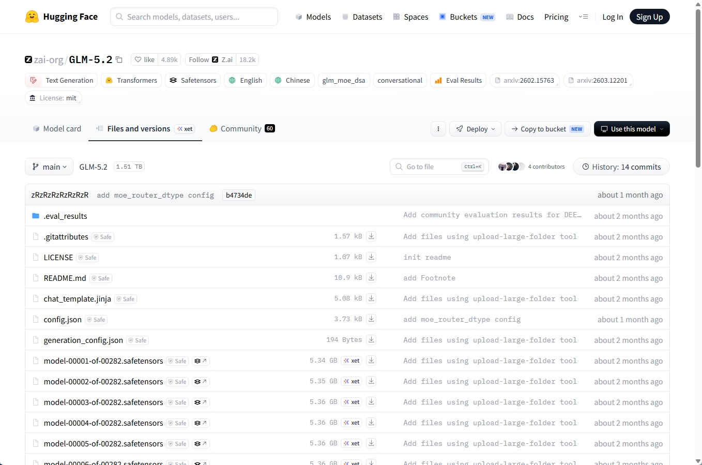Download the README.md file
Viewport: 702px width, 465px height.
(x=371, y=278)
